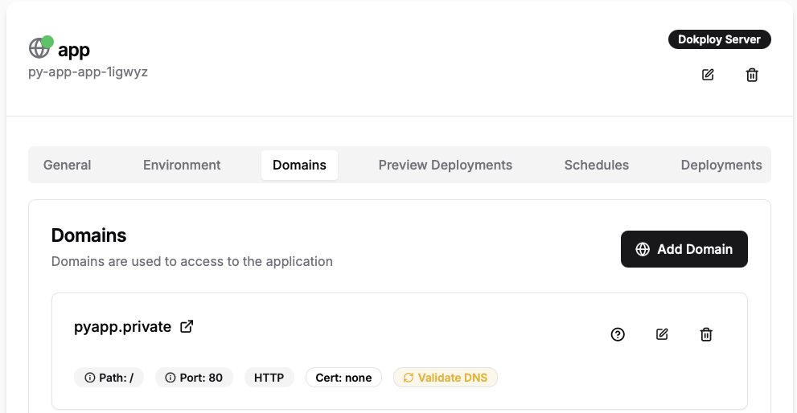Switch to the Deployments tab
Image resolution: width=797 pixels, height=413 pixels.
coord(721,165)
